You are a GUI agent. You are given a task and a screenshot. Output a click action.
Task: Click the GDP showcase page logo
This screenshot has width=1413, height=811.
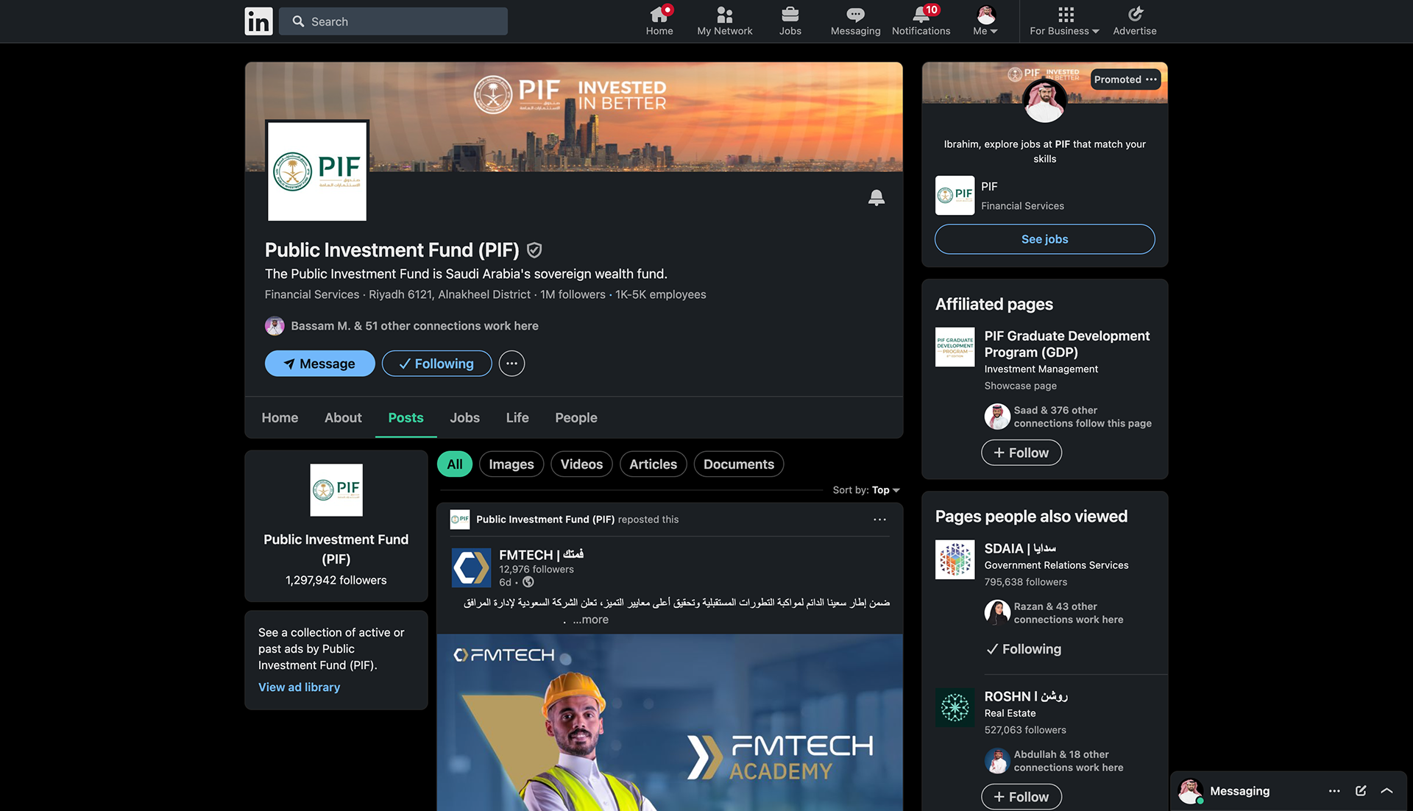pyautogui.click(x=955, y=347)
